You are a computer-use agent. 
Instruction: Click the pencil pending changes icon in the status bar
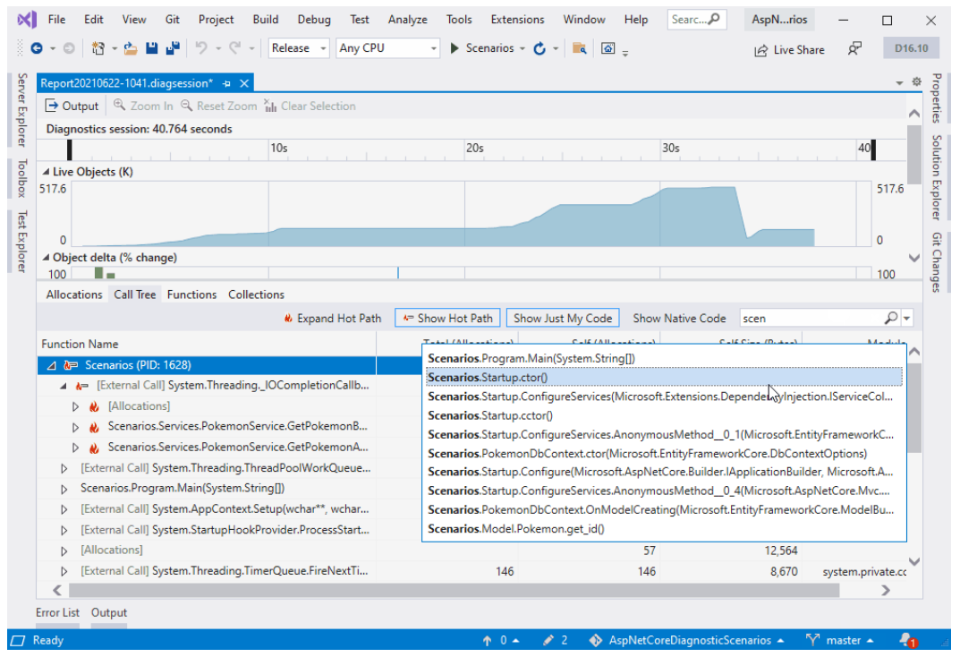coord(548,641)
